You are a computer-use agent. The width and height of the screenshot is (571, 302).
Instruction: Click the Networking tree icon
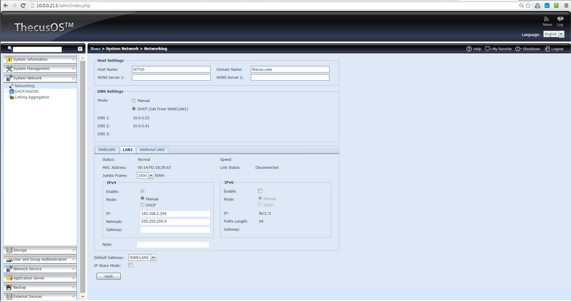click(x=11, y=86)
